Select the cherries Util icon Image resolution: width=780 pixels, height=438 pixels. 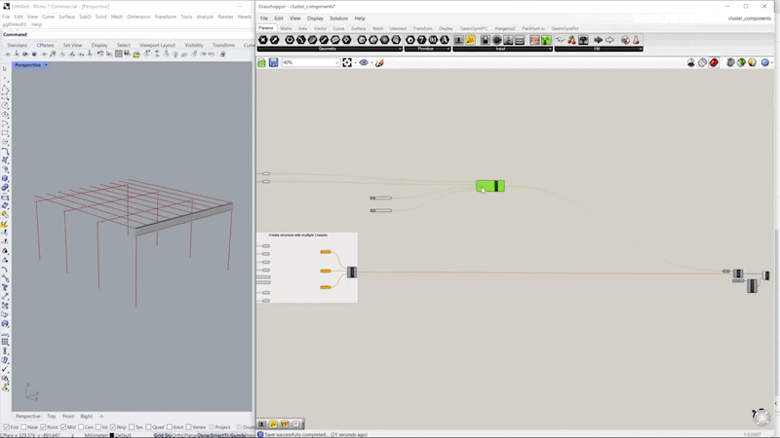pos(572,40)
